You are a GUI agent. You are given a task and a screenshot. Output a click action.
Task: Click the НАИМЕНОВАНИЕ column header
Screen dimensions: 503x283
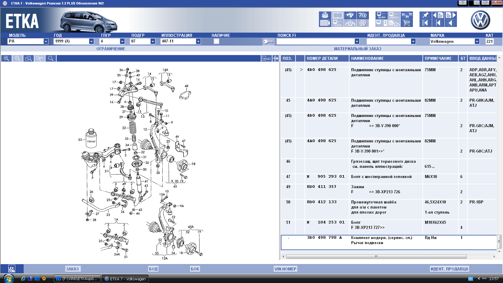tap(386, 58)
